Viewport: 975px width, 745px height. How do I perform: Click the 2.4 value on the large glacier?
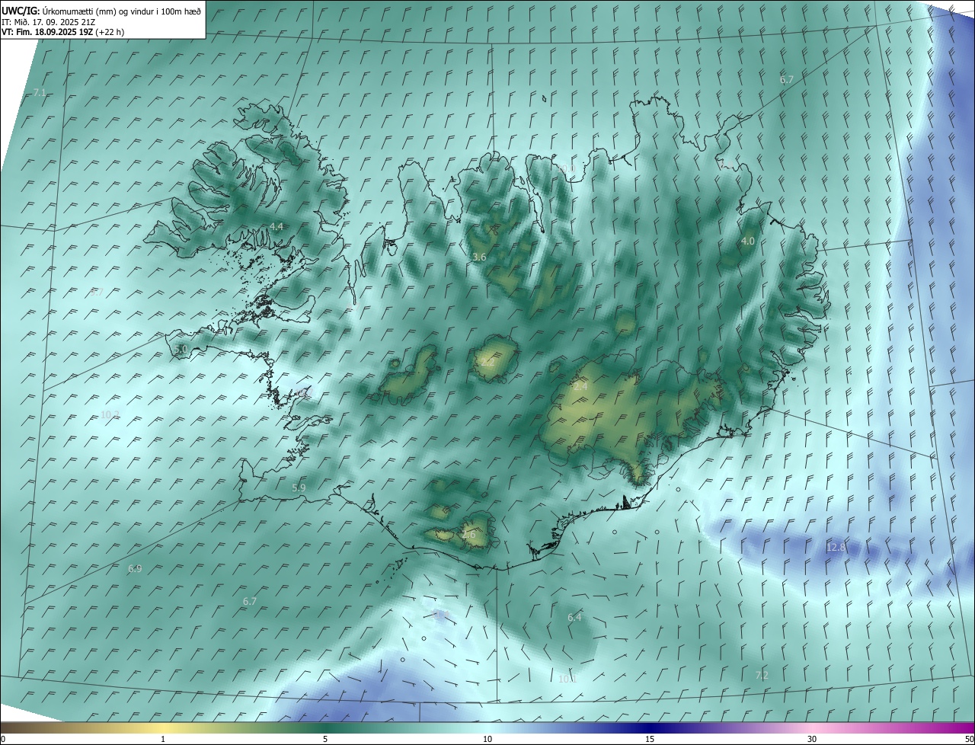point(580,387)
